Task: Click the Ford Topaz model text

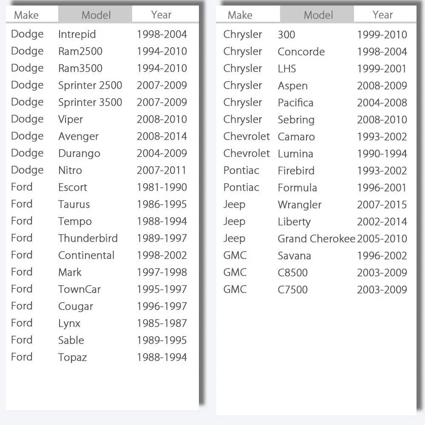Action: point(72,357)
